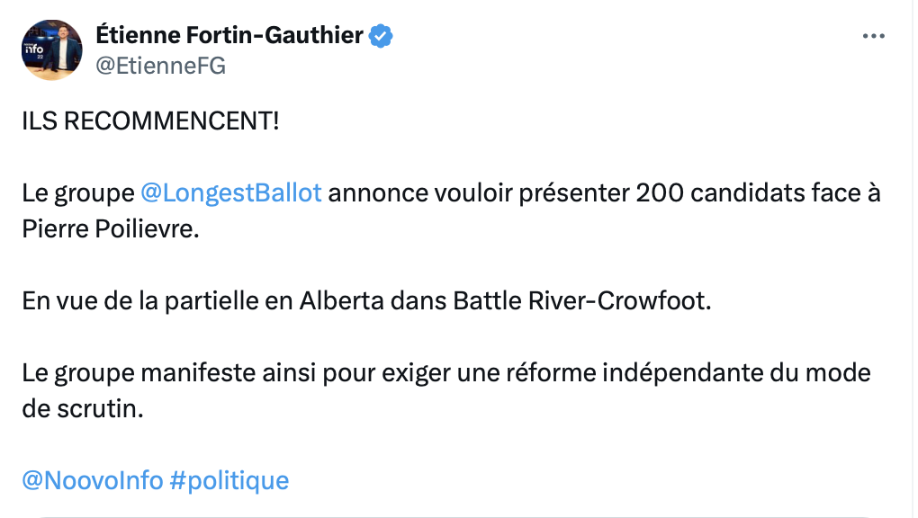Select the text Battle River-Crowfoot

[580, 301]
